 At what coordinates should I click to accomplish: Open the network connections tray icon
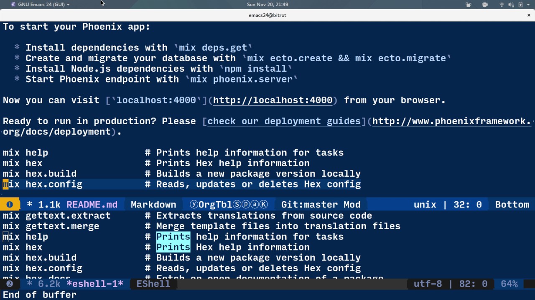[468, 5]
